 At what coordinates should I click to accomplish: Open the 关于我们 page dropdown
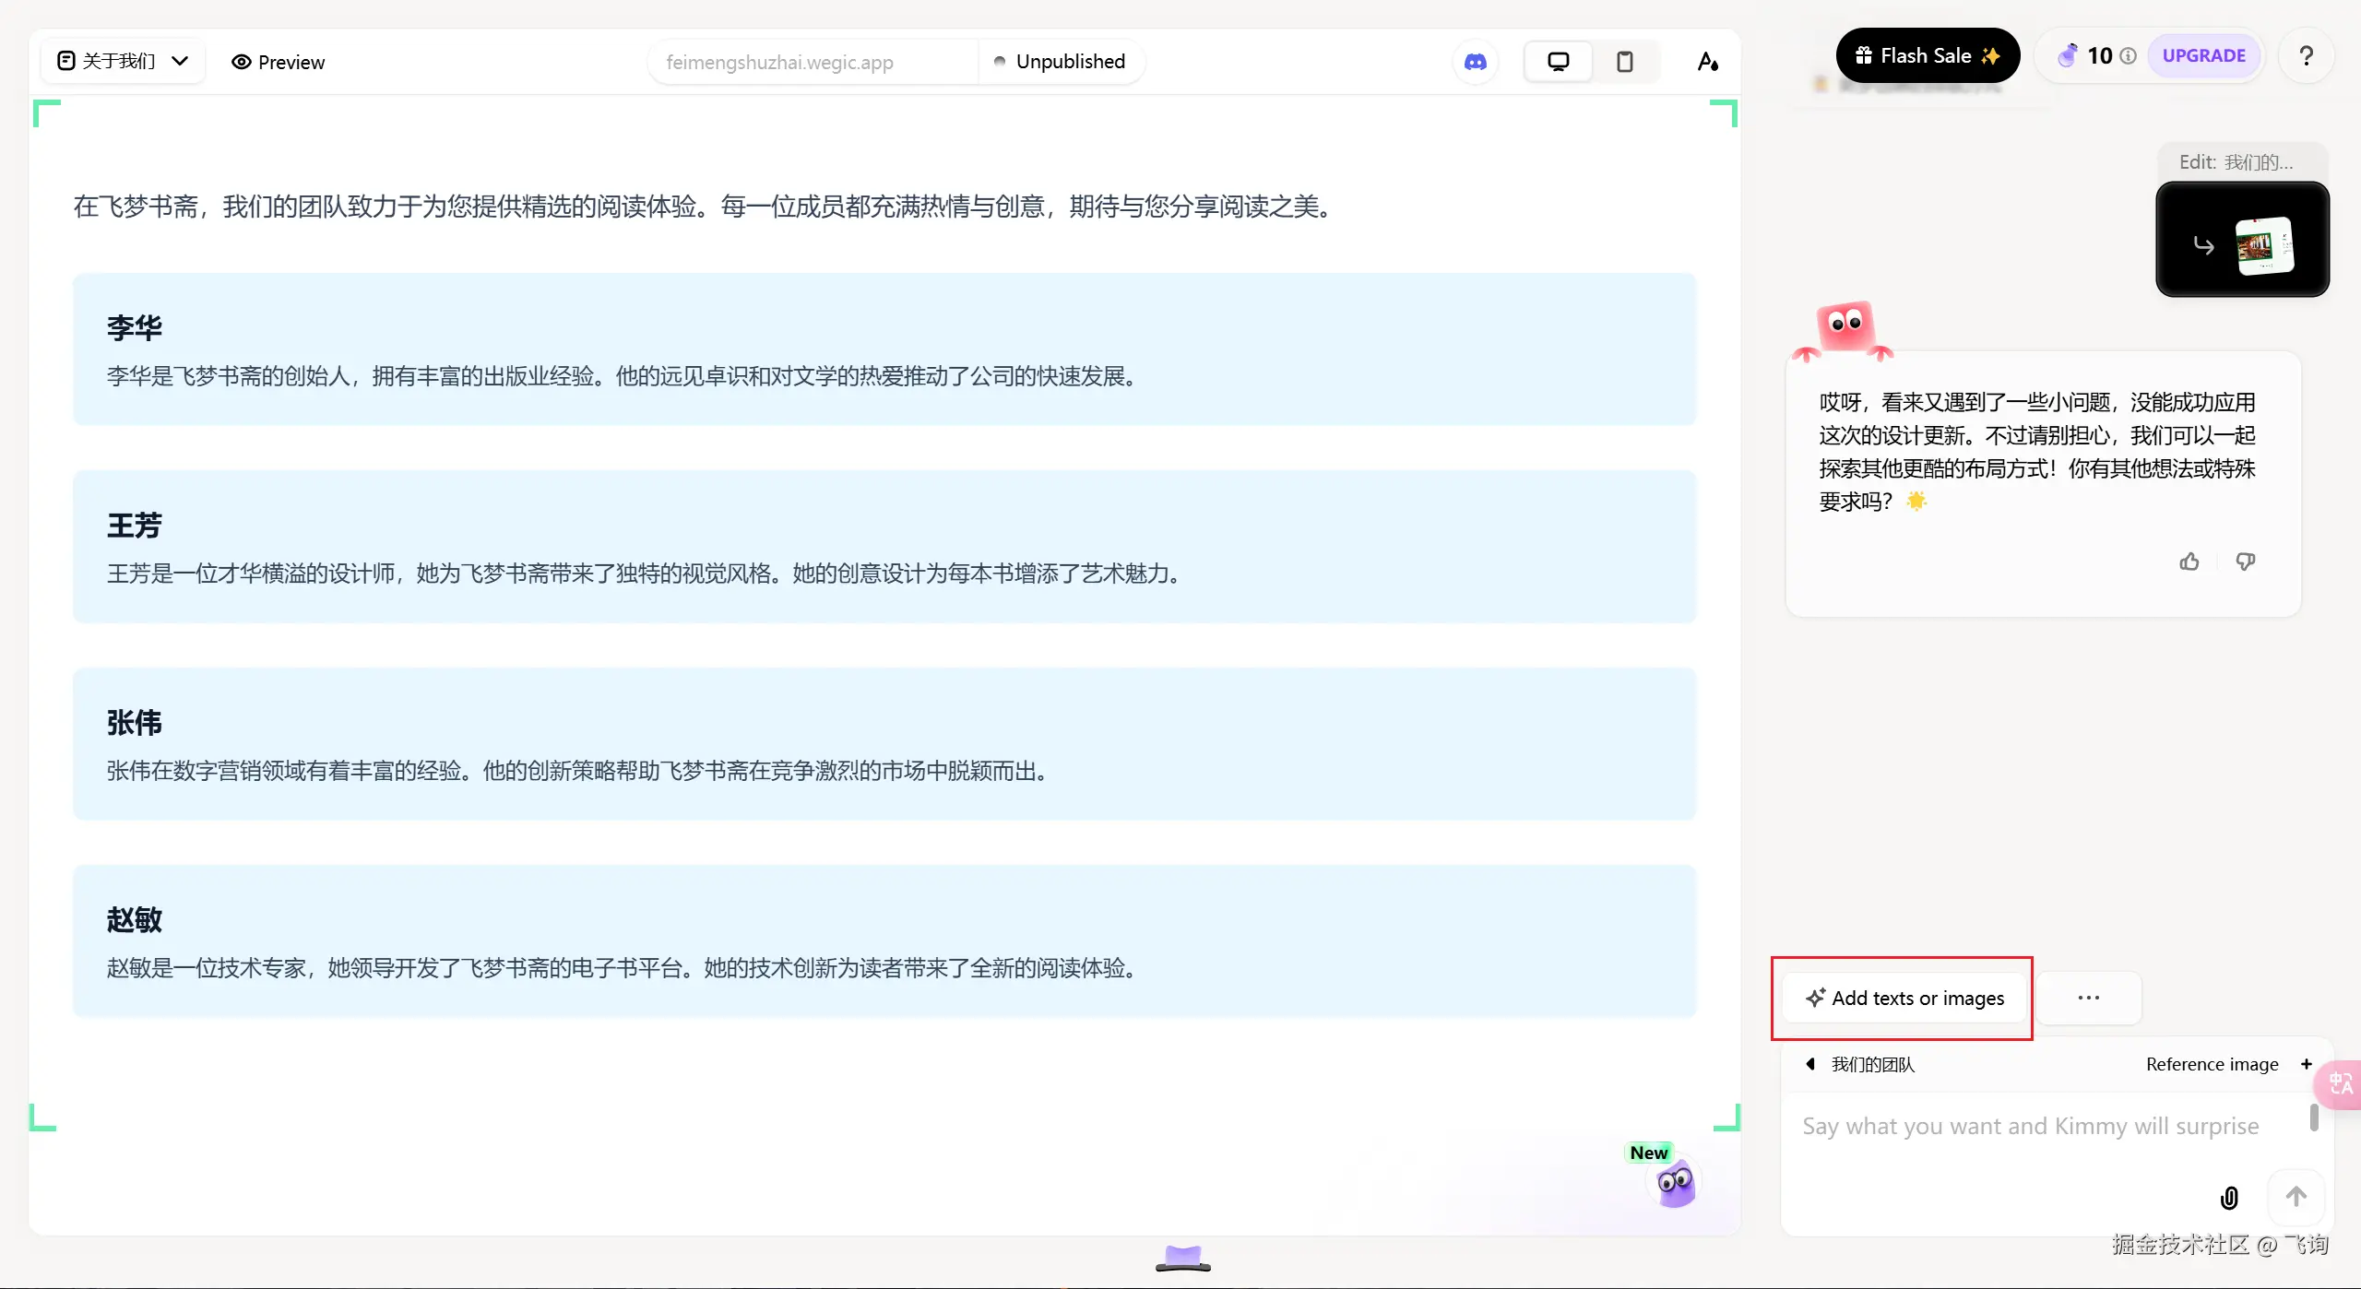coord(124,61)
